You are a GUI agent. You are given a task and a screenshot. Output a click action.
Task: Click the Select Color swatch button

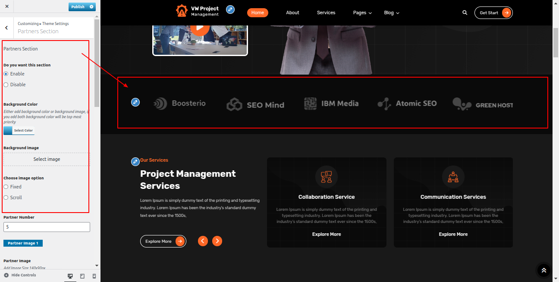pos(19,131)
